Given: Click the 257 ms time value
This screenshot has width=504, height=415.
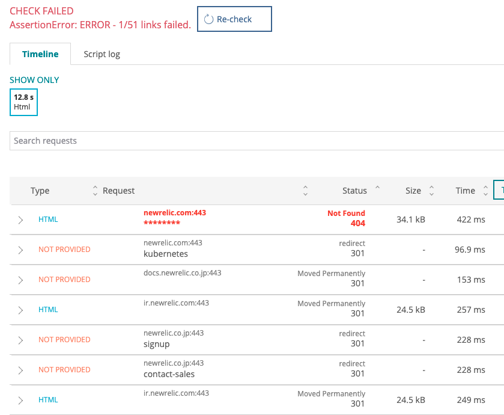Looking at the screenshot, I should [471, 310].
